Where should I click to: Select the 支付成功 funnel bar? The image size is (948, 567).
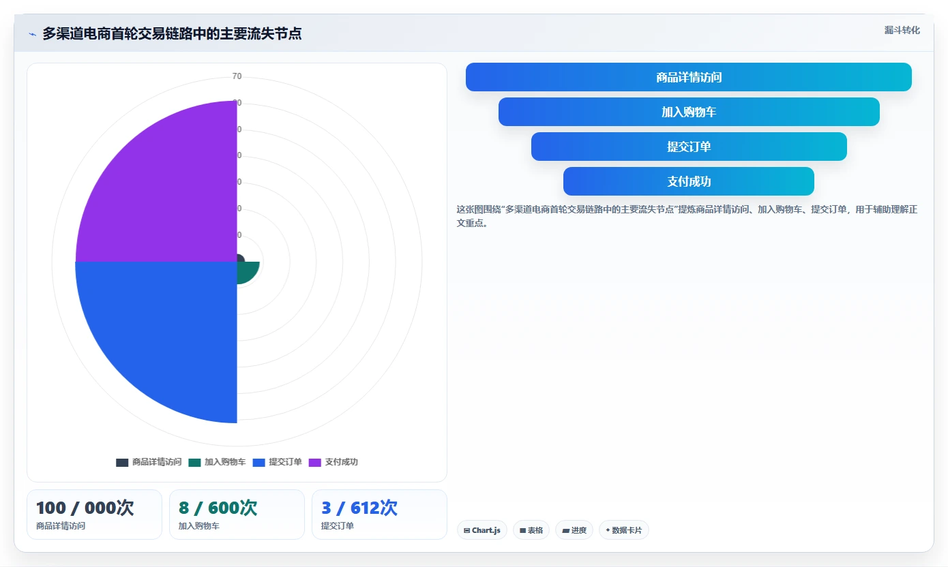tap(689, 181)
